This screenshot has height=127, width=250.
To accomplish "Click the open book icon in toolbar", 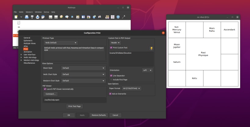I will (100, 17).
